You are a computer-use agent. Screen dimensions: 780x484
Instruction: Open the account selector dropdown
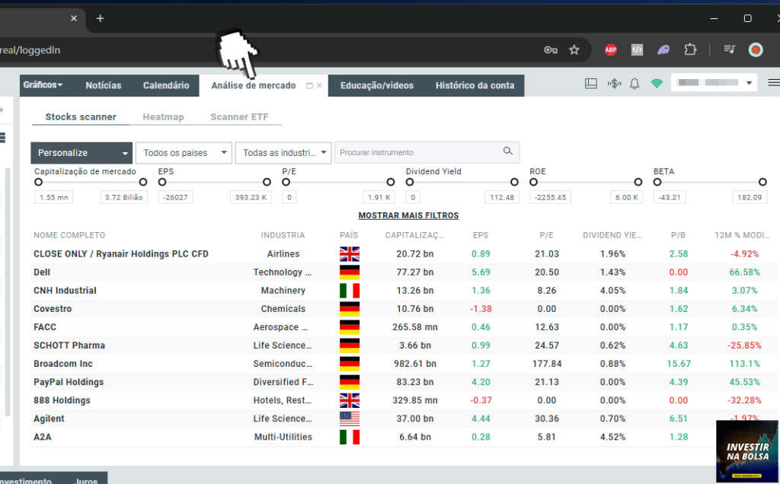click(x=714, y=82)
